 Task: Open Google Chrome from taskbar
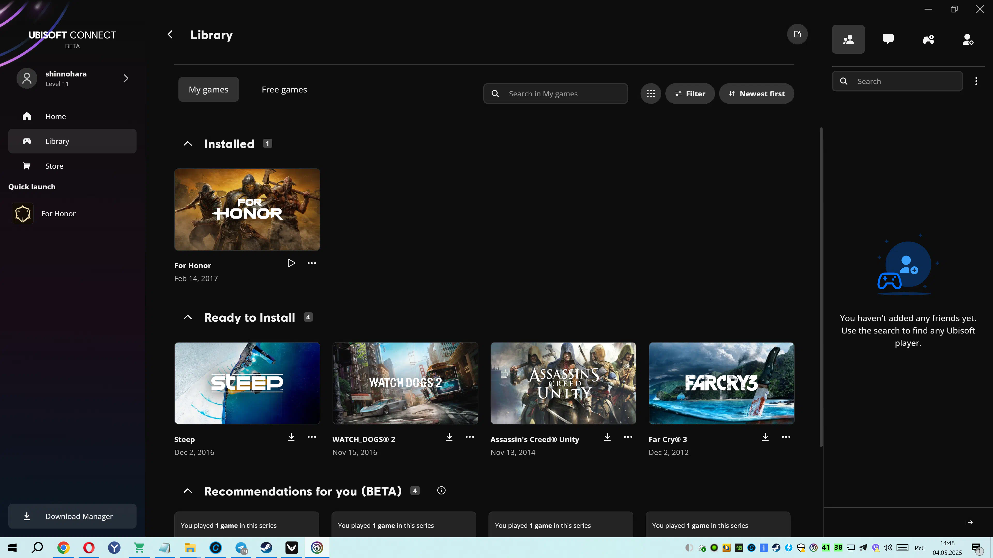click(x=64, y=547)
